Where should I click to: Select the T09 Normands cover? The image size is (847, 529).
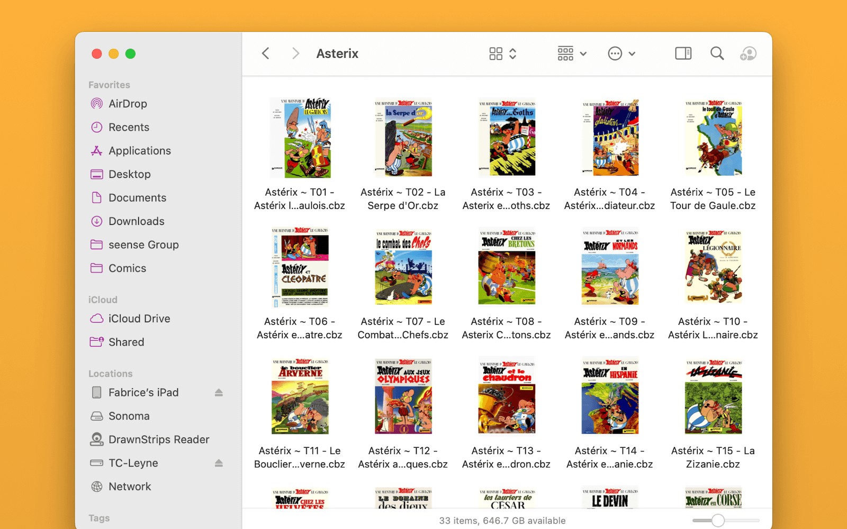(x=610, y=267)
